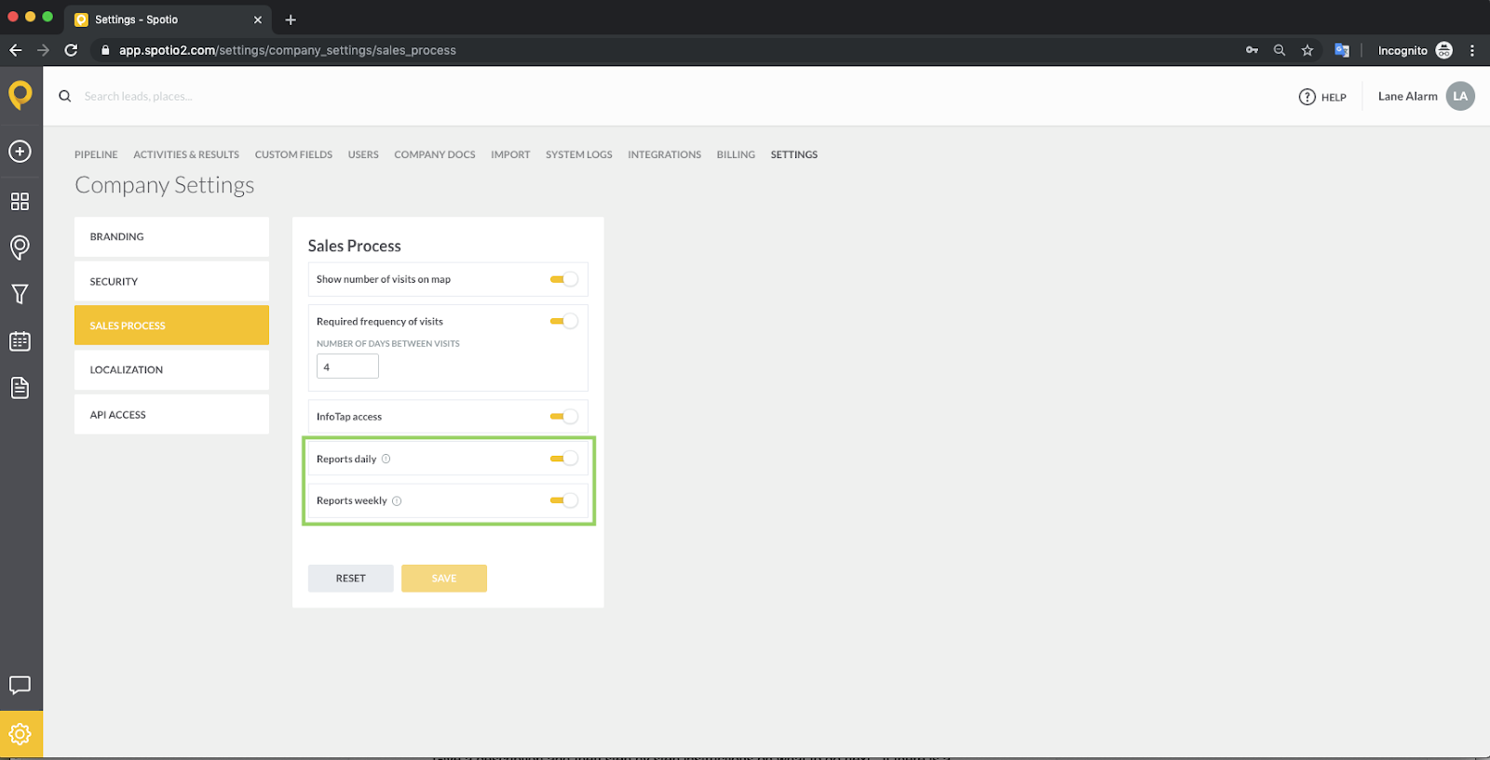Open the dashboard grid icon in sidebar
The width and height of the screenshot is (1490, 760).
pyautogui.click(x=20, y=202)
